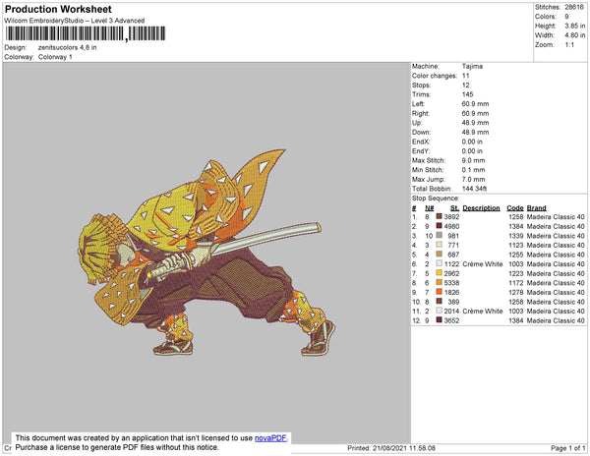Click design name 'zenitsucolors 4,8 in'
Screen dimensions: 590x456
click(67, 48)
